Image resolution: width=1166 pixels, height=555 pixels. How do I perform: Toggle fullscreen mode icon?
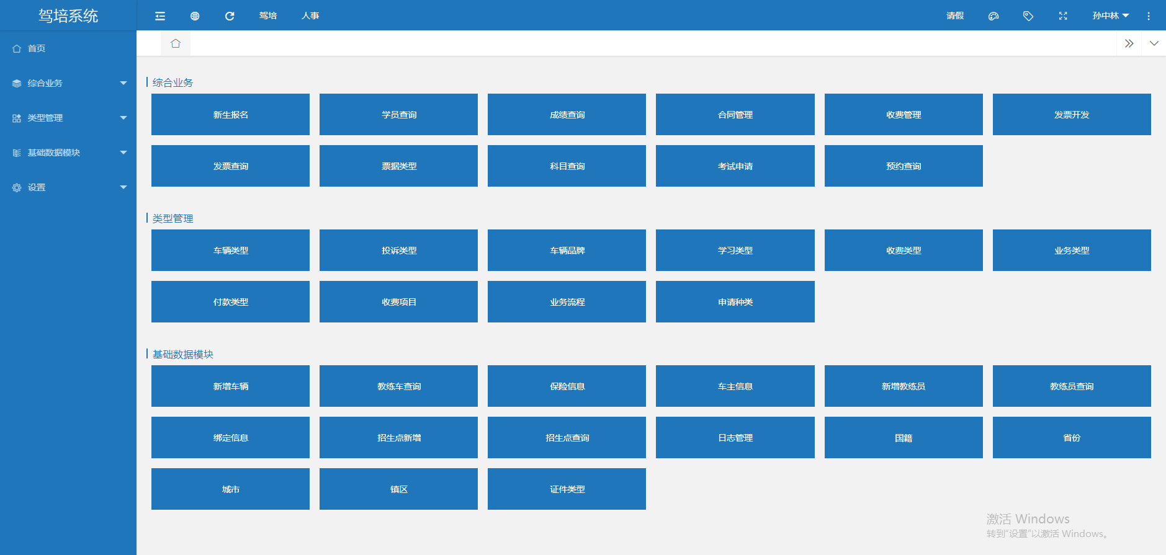[1063, 16]
